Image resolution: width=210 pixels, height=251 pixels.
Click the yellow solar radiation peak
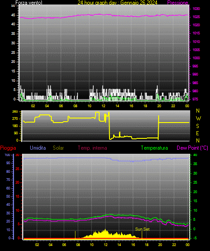point(105,231)
